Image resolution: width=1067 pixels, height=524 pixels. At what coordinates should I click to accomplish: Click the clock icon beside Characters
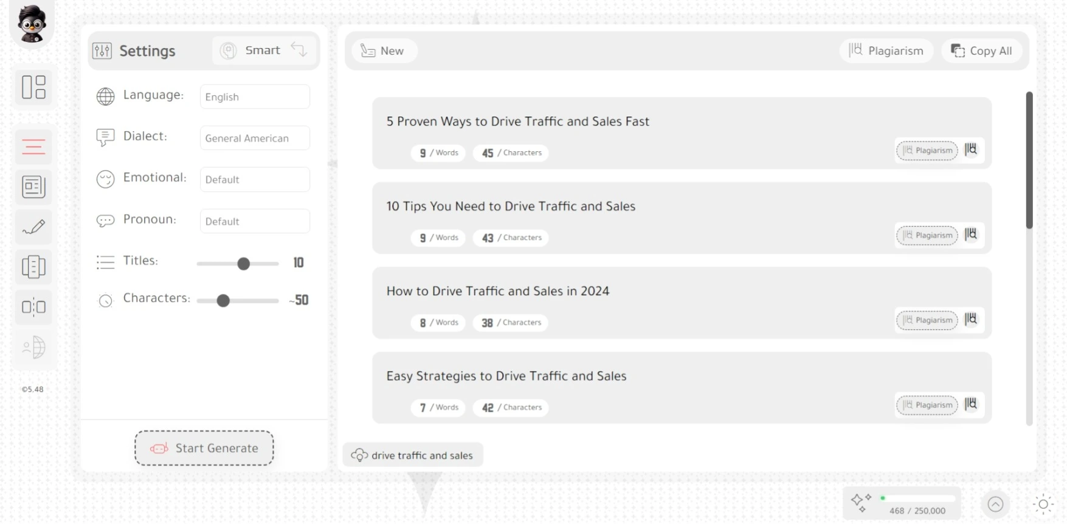tap(105, 300)
